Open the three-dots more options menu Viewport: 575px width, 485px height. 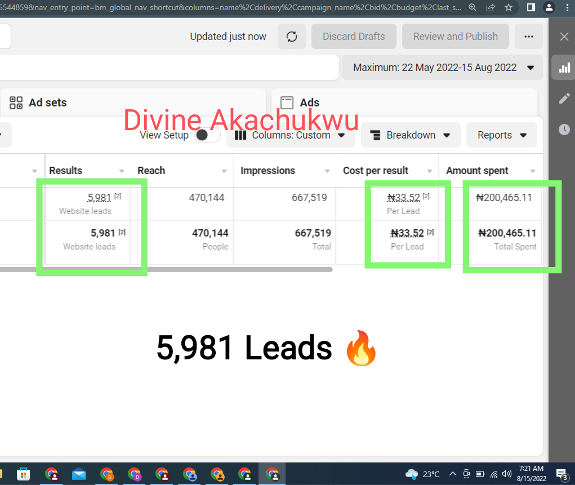[528, 37]
